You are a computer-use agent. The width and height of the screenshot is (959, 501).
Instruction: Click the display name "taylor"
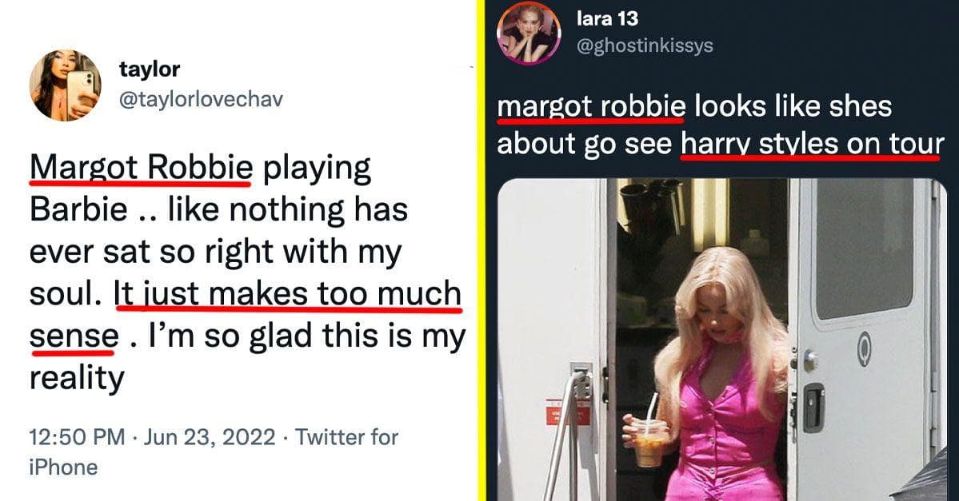click(x=150, y=69)
